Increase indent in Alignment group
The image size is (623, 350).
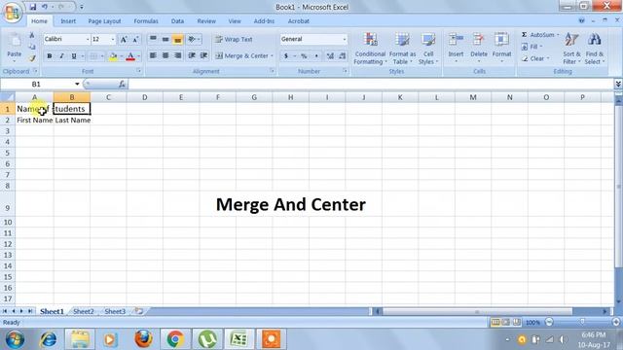(x=203, y=55)
